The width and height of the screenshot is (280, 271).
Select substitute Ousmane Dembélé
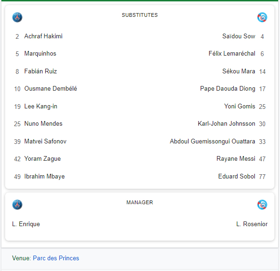tap(50, 89)
